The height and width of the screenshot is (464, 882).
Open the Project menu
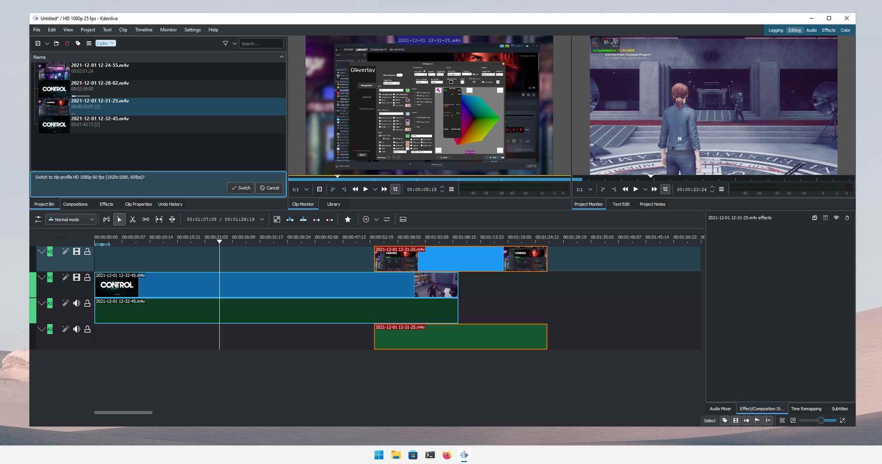click(88, 30)
